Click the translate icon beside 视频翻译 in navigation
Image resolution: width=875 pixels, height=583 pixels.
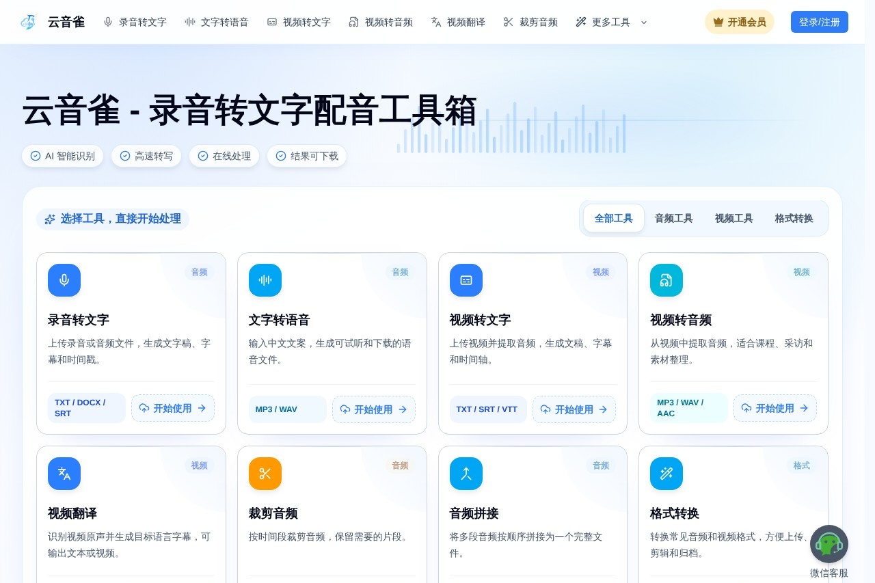436,22
